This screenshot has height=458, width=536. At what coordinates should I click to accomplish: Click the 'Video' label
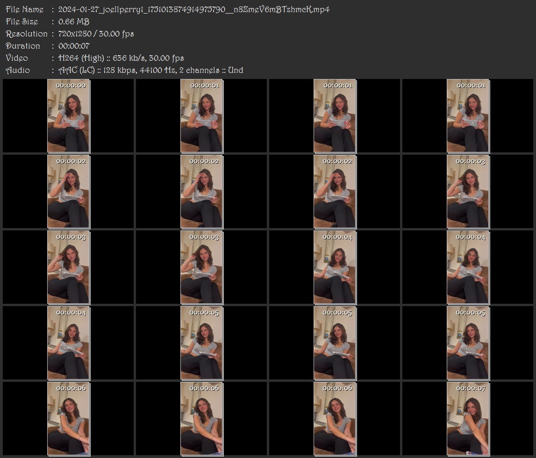click(17, 58)
